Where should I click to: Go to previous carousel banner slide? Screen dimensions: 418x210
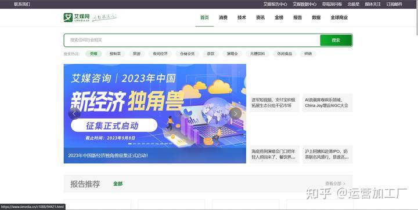pyautogui.click(x=74, y=113)
